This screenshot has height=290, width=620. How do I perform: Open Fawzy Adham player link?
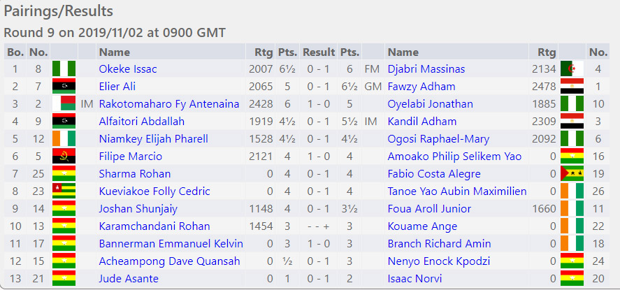pyautogui.click(x=421, y=87)
